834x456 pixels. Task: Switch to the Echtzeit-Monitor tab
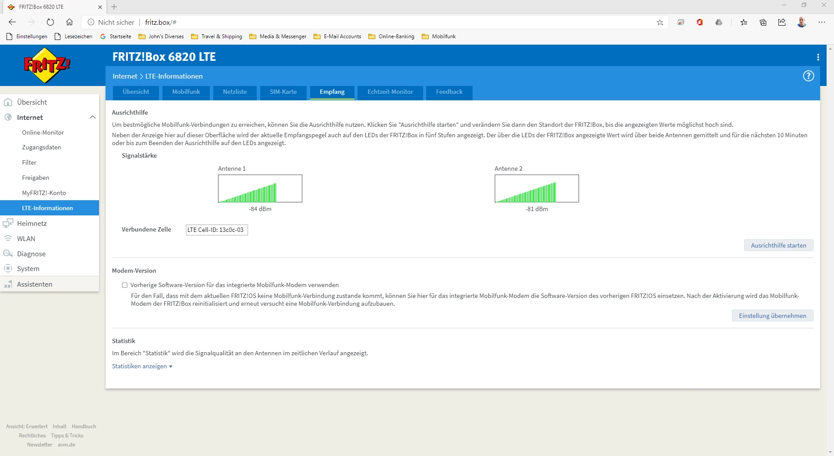[390, 92]
